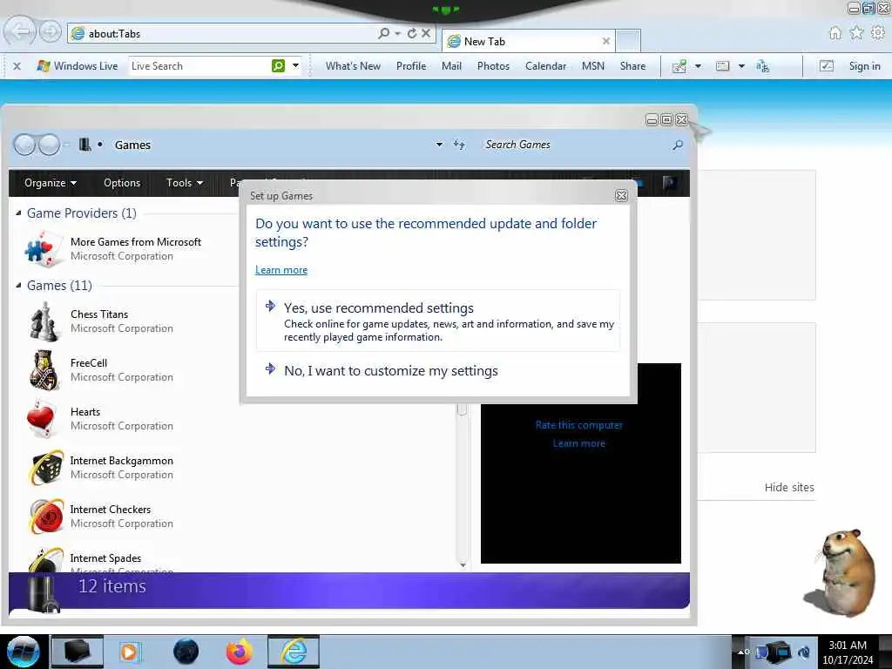Click the games list scroll down arrow

pos(463,564)
